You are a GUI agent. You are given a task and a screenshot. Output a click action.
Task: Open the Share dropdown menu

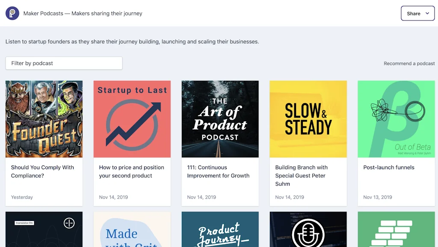(x=417, y=13)
